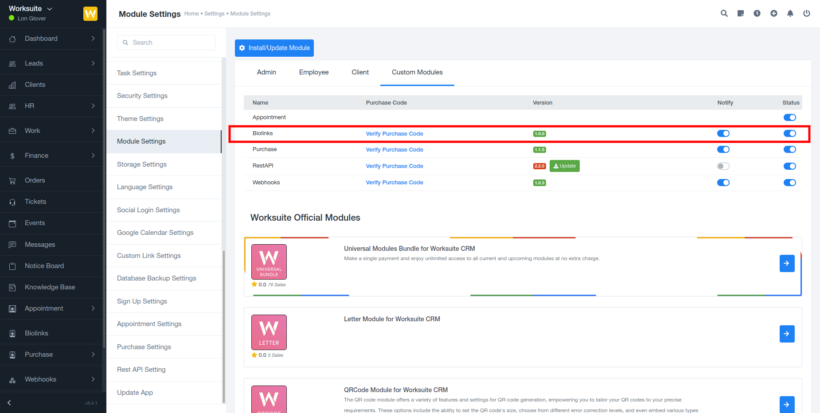Open Theme Settings menu item
This screenshot has width=820, height=413.
(164, 119)
